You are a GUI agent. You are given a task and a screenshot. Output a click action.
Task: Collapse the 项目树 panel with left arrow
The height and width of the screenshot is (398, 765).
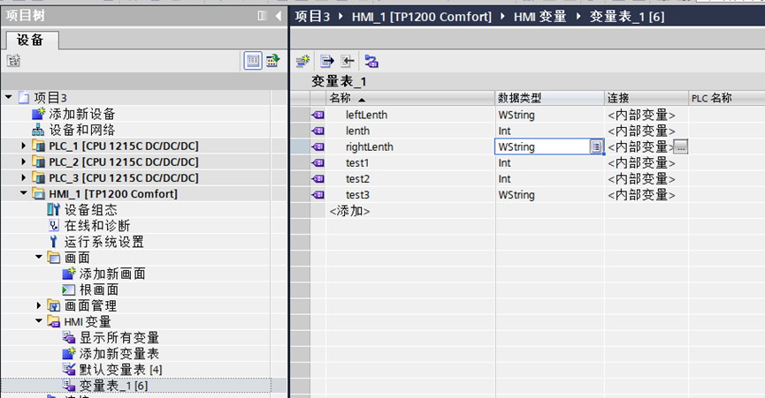pos(278,16)
